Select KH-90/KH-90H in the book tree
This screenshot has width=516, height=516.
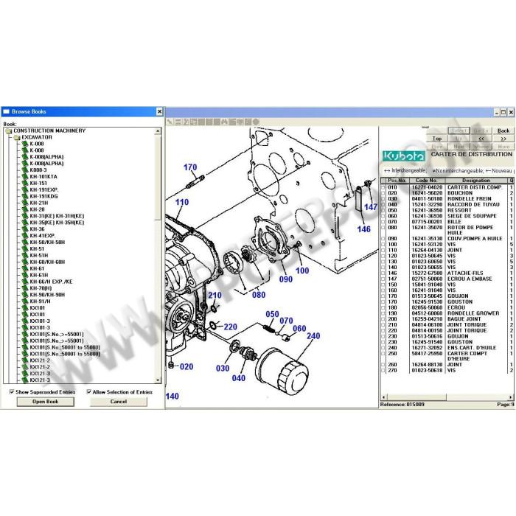pos(47,295)
